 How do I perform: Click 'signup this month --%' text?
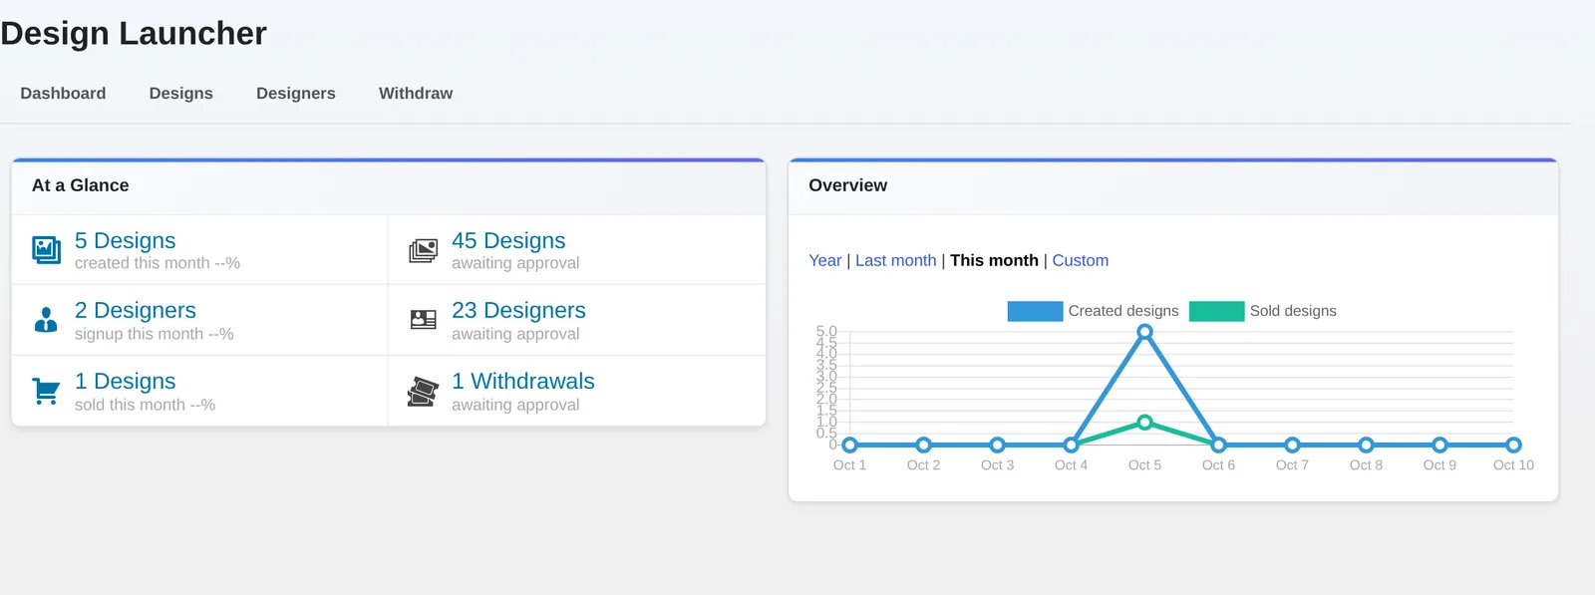tap(155, 334)
